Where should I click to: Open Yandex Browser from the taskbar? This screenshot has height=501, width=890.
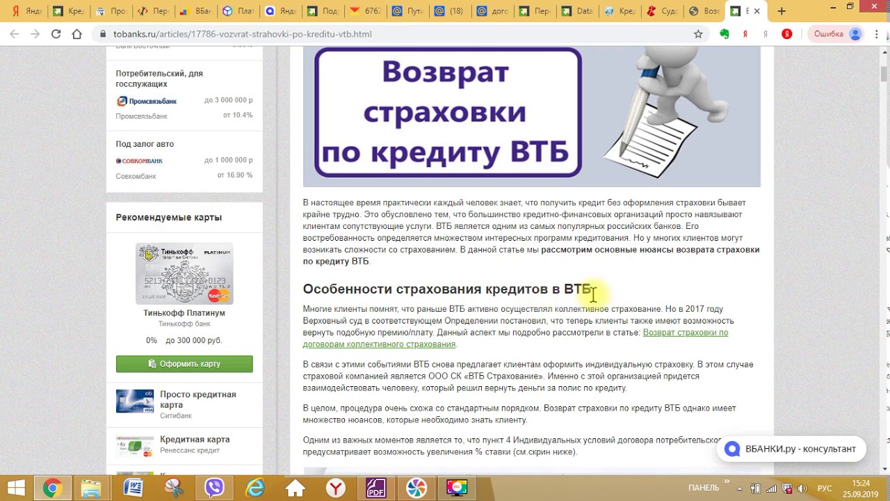[x=336, y=488]
